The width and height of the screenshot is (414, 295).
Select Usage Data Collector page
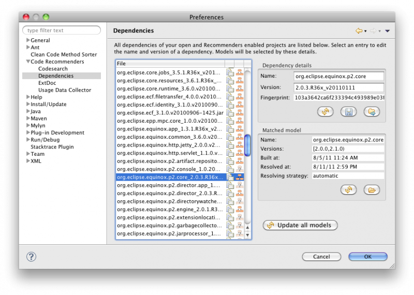65,90
